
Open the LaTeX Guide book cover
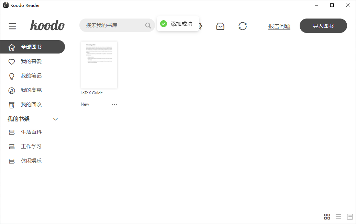click(x=99, y=65)
